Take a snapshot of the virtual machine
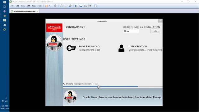Image resolution: width=199 pixels, height=112 pixels. click(62, 6)
